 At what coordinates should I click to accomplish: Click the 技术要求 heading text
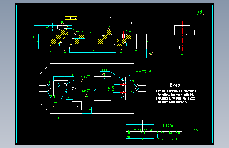point(175,85)
